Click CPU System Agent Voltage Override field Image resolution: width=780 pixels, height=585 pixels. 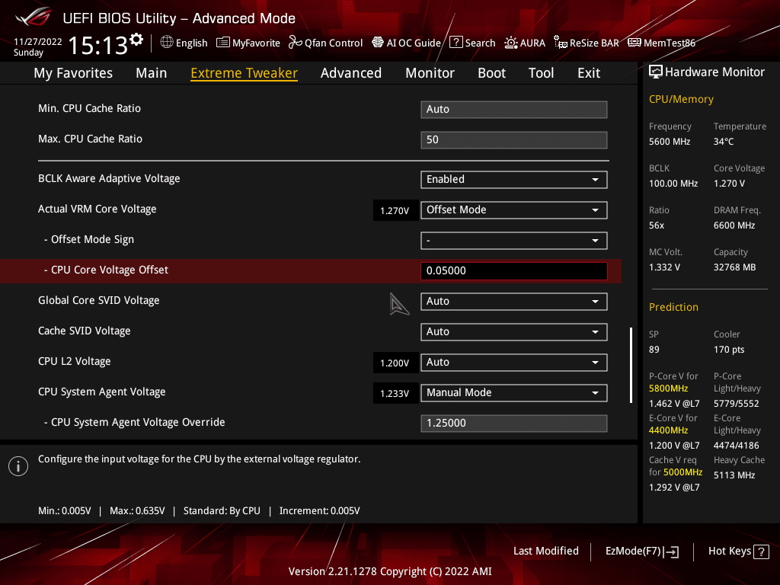click(514, 424)
